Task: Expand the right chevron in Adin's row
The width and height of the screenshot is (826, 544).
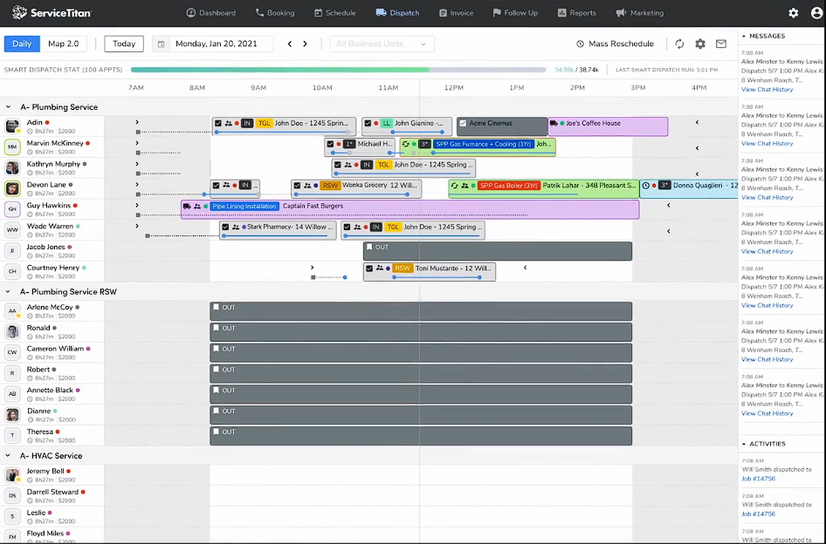Action: (x=137, y=123)
